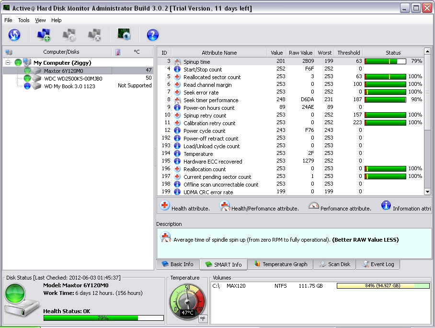The width and height of the screenshot is (435, 328).
Task: Open the Tools menu
Action: pos(23,20)
